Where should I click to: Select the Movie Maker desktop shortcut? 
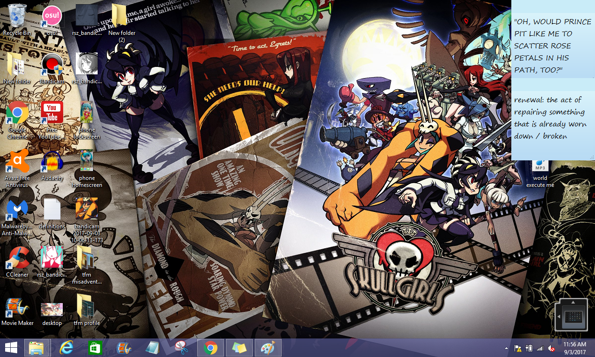(17, 310)
